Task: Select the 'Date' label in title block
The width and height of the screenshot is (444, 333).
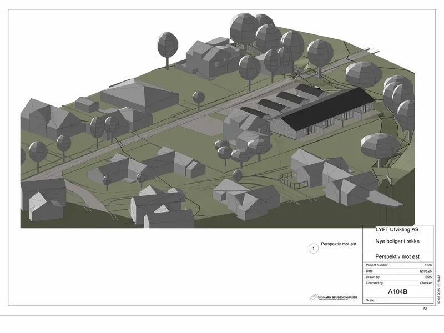Action: pos(369,271)
